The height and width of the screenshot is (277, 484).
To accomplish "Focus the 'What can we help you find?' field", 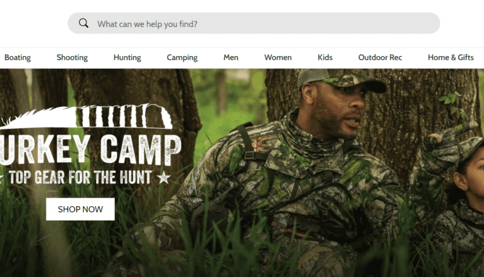I will coord(254,23).
